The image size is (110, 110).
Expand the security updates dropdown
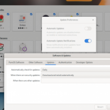pos(75,75)
